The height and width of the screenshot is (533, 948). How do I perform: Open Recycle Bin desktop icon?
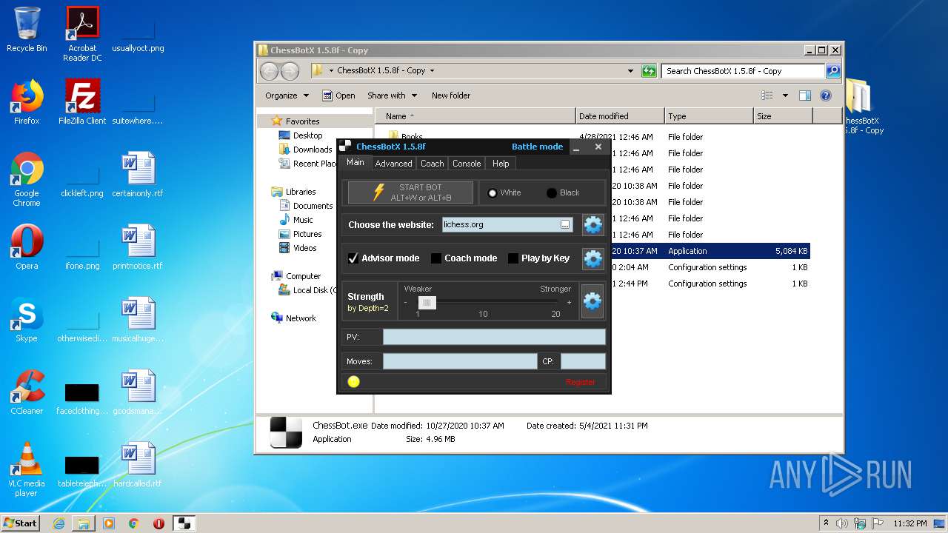[27, 30]
